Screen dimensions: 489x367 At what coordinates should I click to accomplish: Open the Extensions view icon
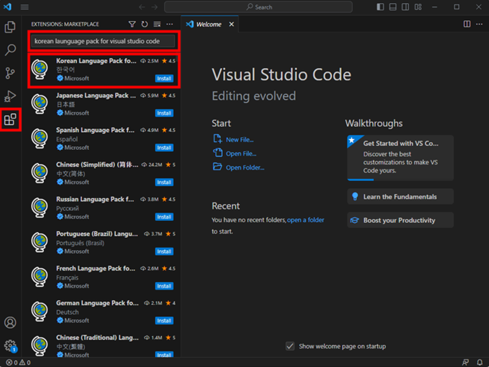click(x=10, y=119)
